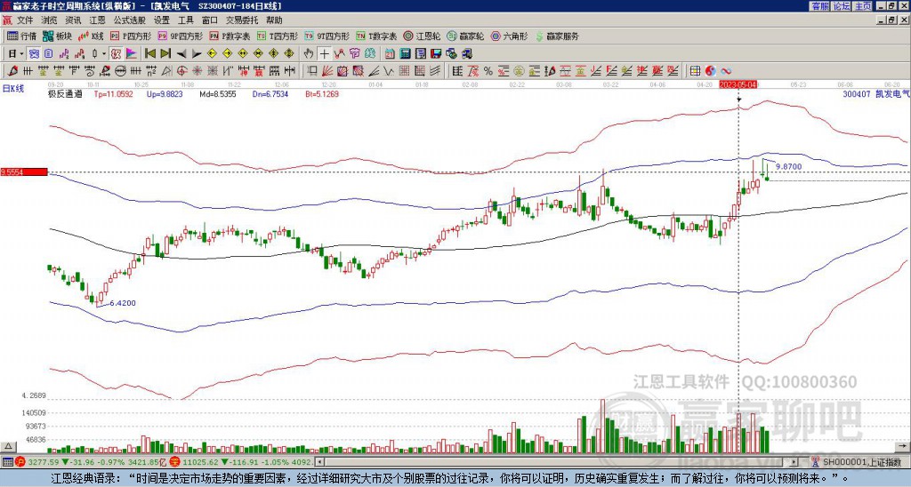Screen dimensions: 911x487
Task: Open the 江恩 menu
Action: (x=97, y=20)
